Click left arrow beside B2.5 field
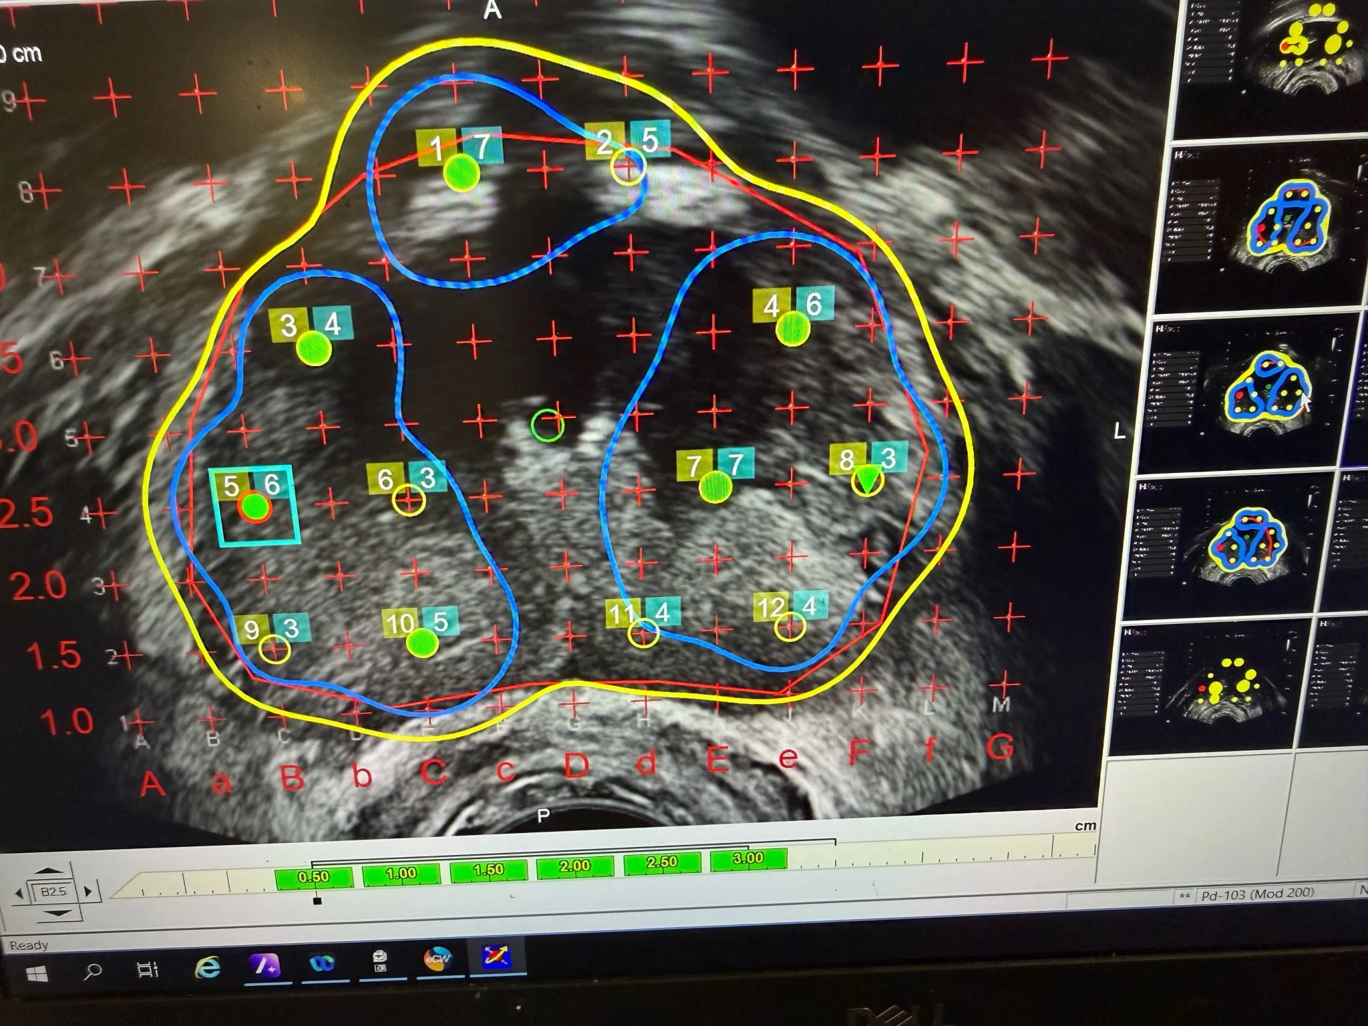This screenshot has width=1368, height=1026. pos(19,894)
